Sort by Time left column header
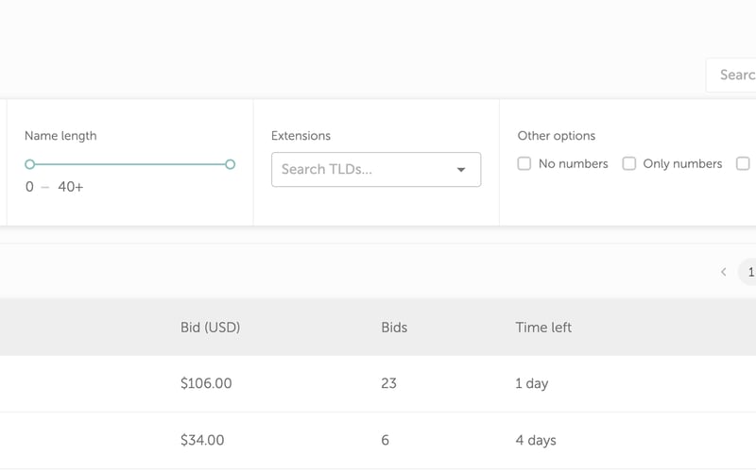756x472 pixels. (543, 328)
